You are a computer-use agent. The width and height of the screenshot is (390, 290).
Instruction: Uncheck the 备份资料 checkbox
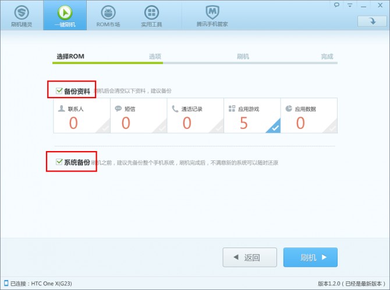(59, 91)
